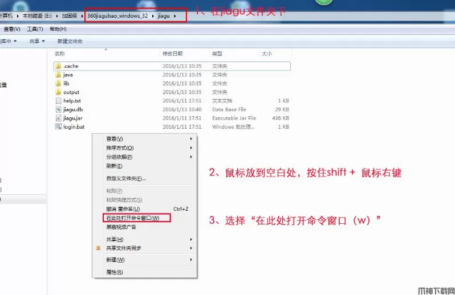This screenshot has width=455, height=295.
Task: Open the 查看(V) menu in menu bar
Action: tap(12, 29)
